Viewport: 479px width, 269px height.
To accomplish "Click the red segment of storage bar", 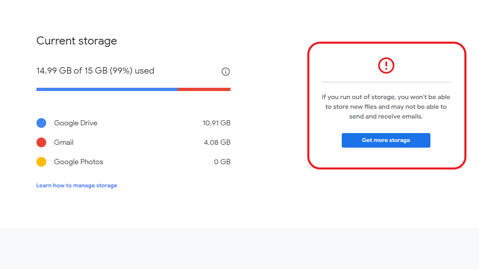I will click(204, 89).
